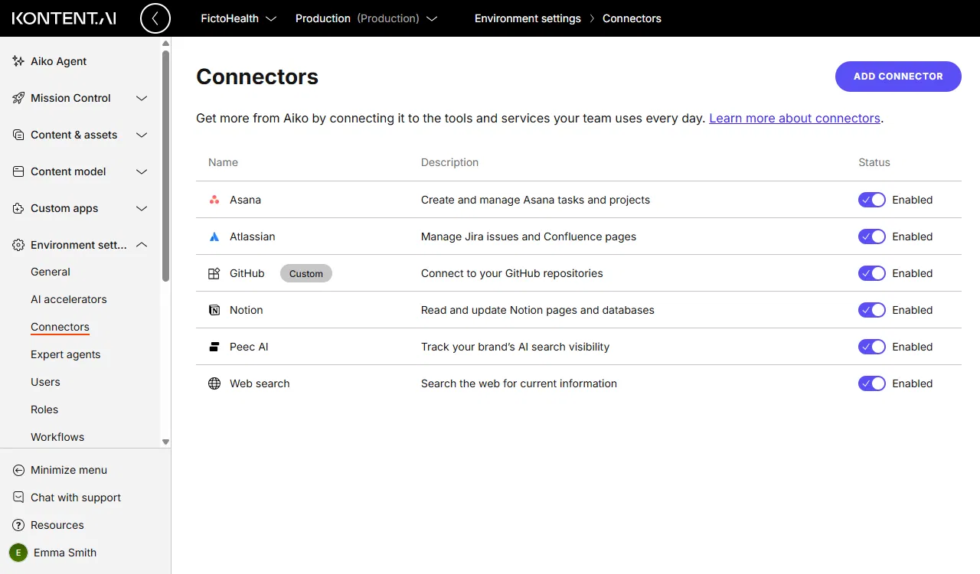Click the Custom apps puzzle icon

pyautogui.click(x=18, y=208)
